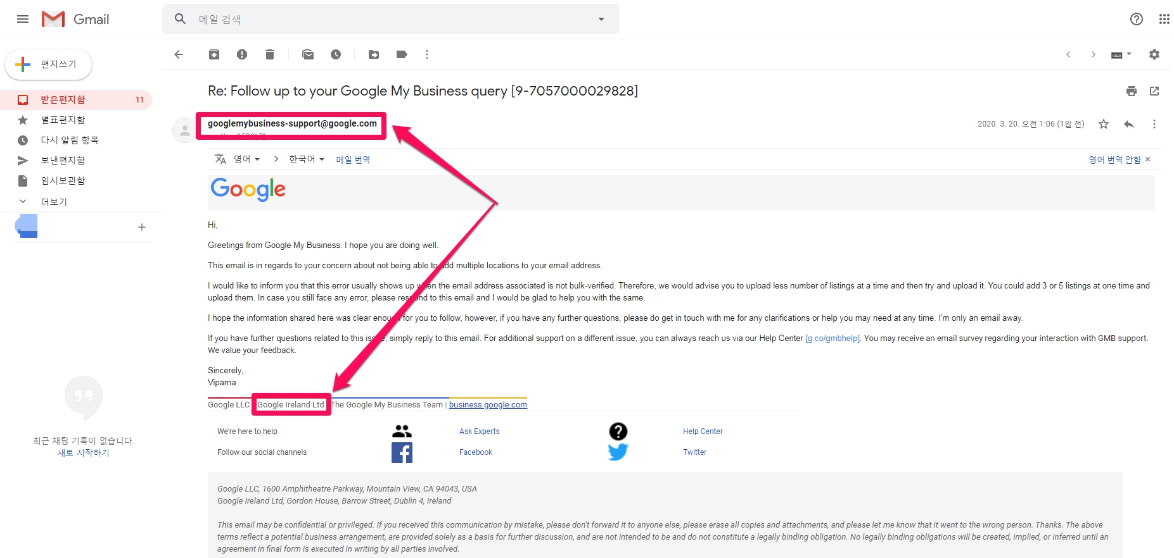The image size is (1174, 558).
Task: Click the archive email icon
Action: (x=214, y=54)
